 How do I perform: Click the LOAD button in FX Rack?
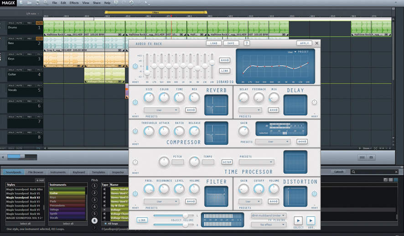[x=214, y=43]
